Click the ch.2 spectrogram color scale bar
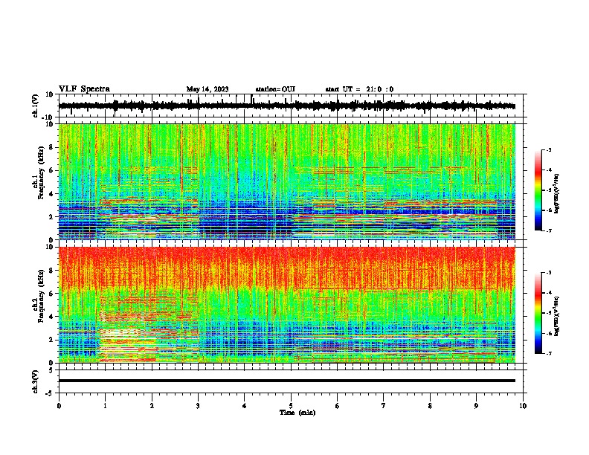The width and height of the screenshot is (589, 455). [538, 313]
